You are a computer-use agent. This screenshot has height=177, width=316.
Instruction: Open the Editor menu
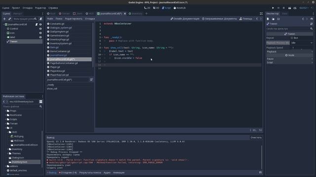(x=40, y=8)
